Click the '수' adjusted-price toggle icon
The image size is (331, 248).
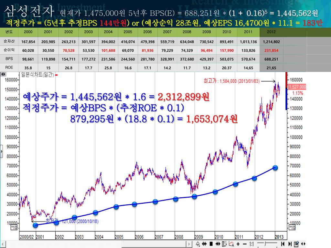198,244
